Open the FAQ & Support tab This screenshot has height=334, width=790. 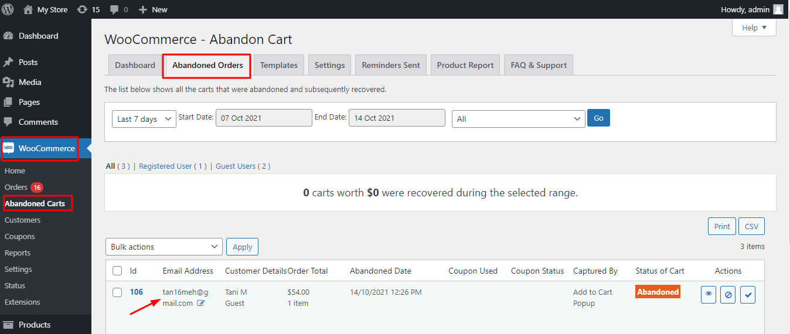coord(539,65)
